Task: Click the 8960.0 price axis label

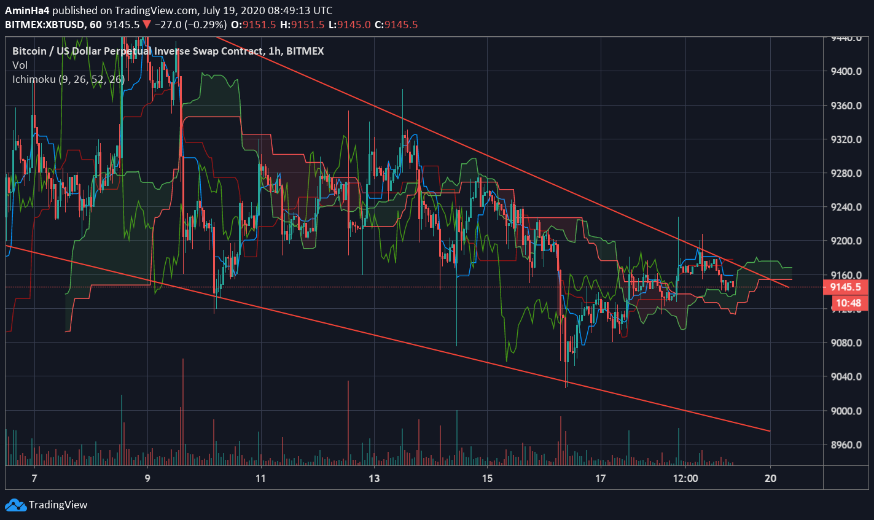Action: pos(845,444)
